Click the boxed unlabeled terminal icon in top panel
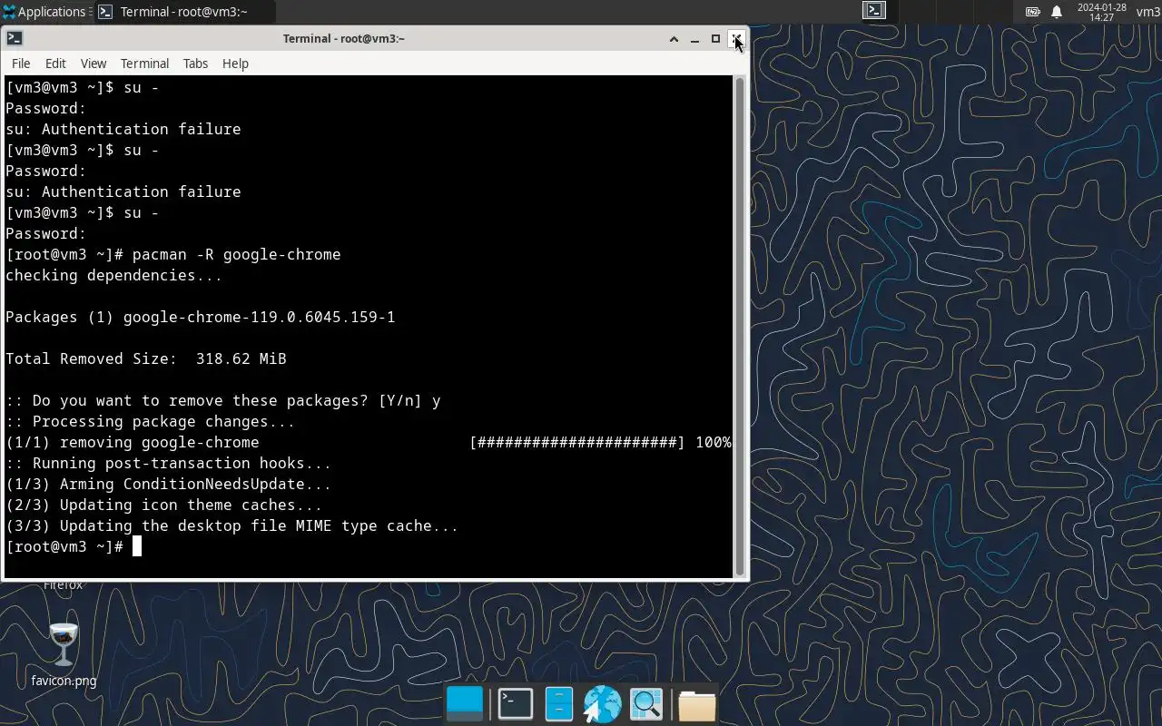Image resolution: width=1162 pixels, height=726 pixels. pos(874,11)
